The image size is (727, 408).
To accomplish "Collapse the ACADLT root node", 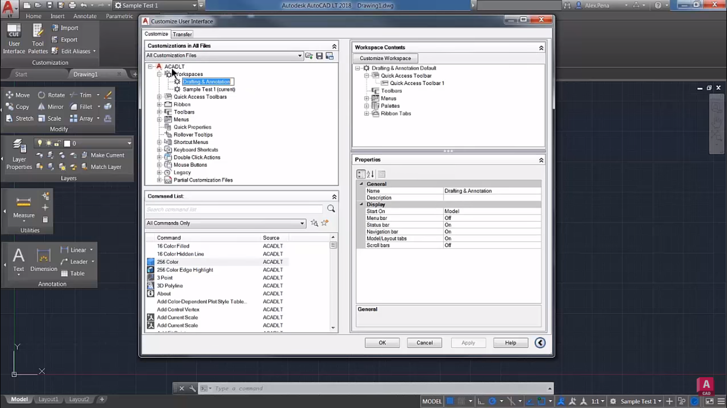I will point(151,67).
